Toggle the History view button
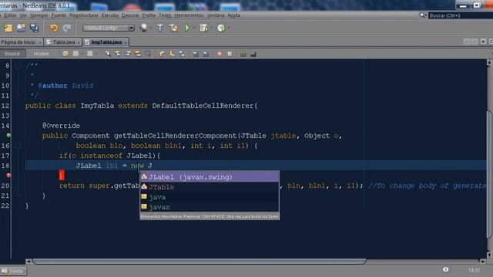This screenshot has height=277, width=493. point(41,54)
